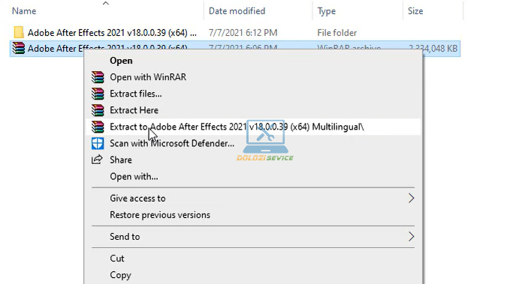Click the File folder type cell
The image size is (531, 284).
click(x=337, y=33)
